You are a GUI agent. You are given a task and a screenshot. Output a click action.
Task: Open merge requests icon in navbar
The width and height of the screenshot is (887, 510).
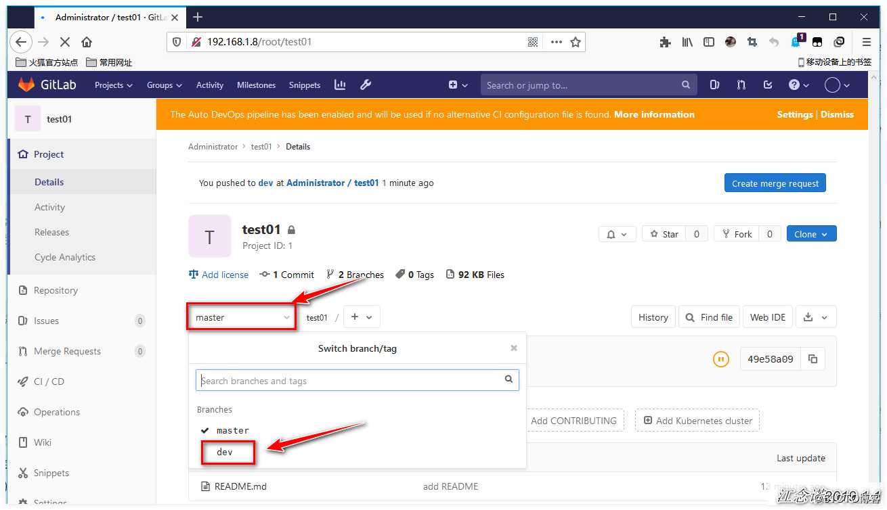(741, 85)
